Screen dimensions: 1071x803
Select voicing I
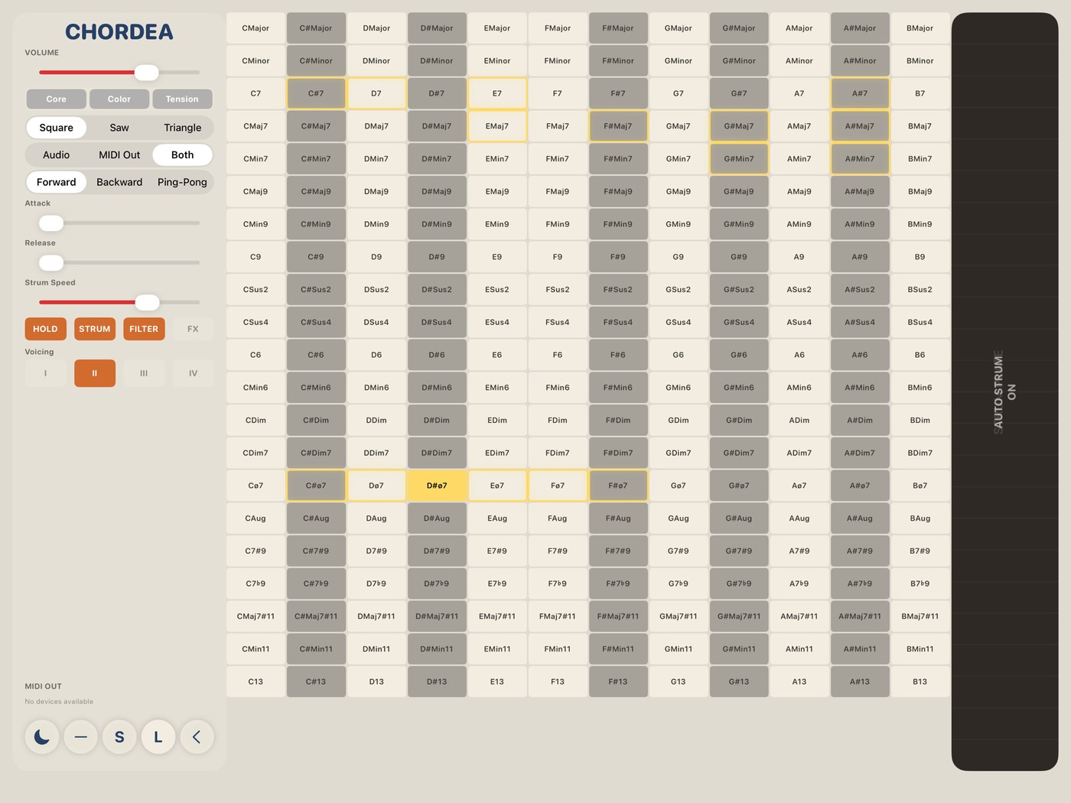tap(45, 373)
